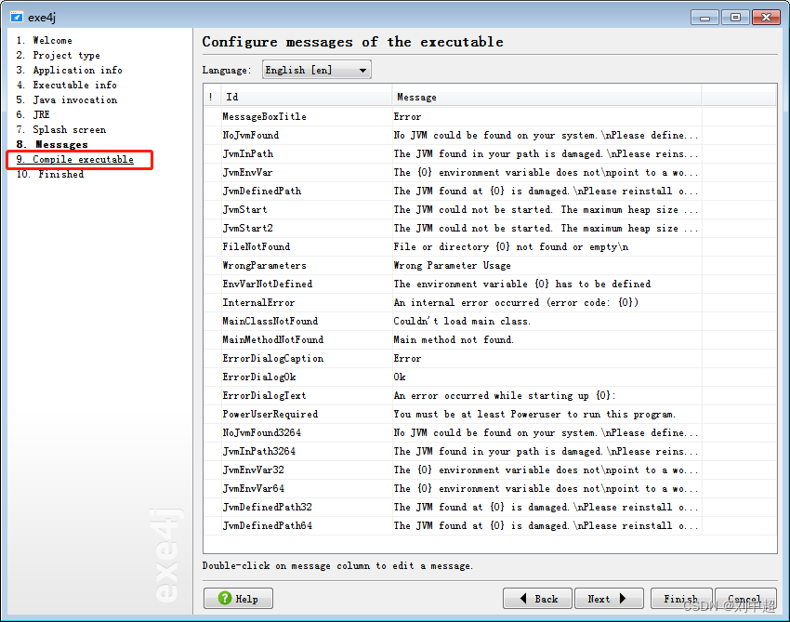Click the right arrow icon on Next button
The height and width of the screenshot is (622, 790).
point(623,598)
